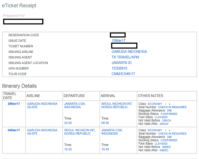The height and width of the screenshot is (159, 199).
Task: Click the JAKARTA ID agent location
Action: point(121,63)
